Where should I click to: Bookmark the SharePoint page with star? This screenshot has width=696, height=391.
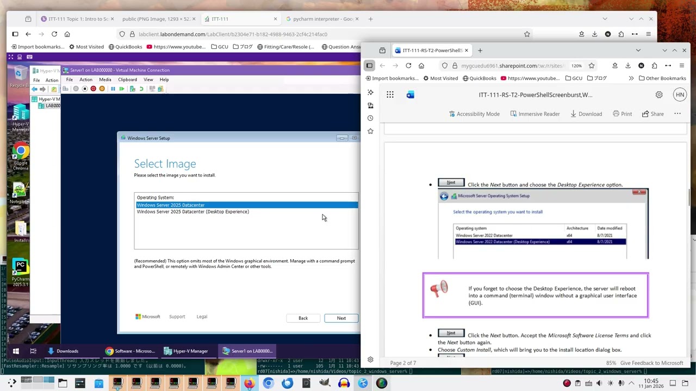592,66
